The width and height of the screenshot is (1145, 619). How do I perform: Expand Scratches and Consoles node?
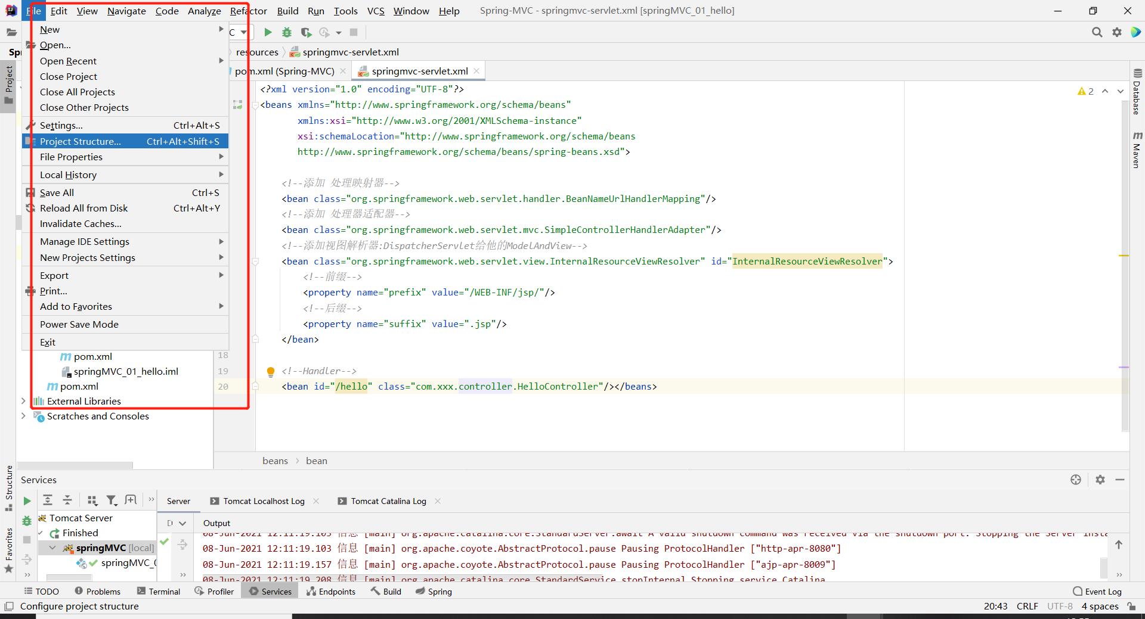(x=23, y=416)
